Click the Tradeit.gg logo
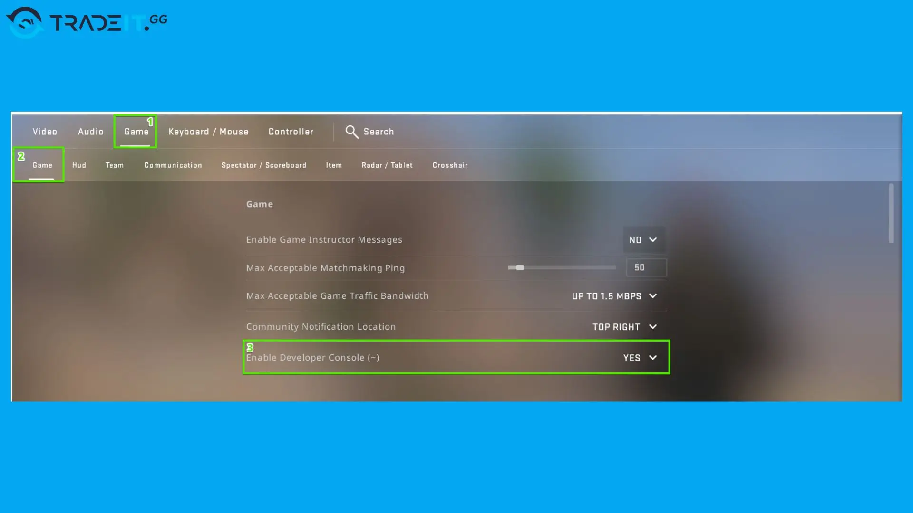The image size is (913, 513). (87, 22)
